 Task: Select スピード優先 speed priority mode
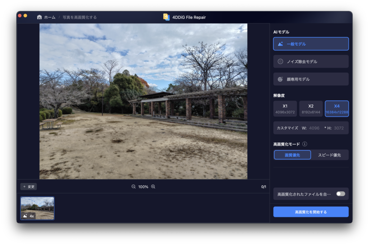click(x=329, y=155)
